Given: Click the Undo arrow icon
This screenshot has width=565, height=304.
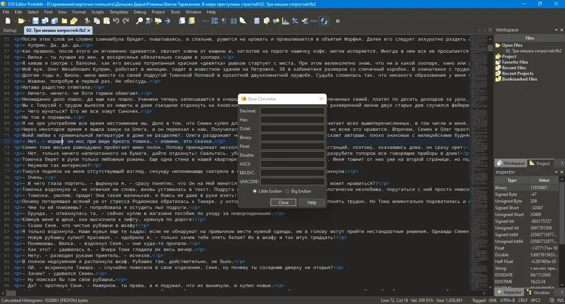Looking at the screenshot, I should coord(116,21).
